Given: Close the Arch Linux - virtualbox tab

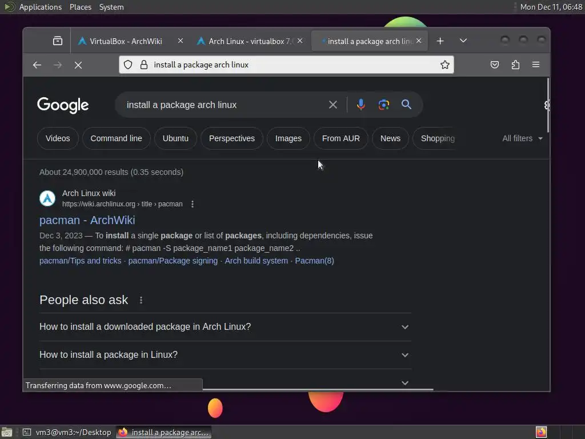Looking at the screenshot, I should click(300, 41).
